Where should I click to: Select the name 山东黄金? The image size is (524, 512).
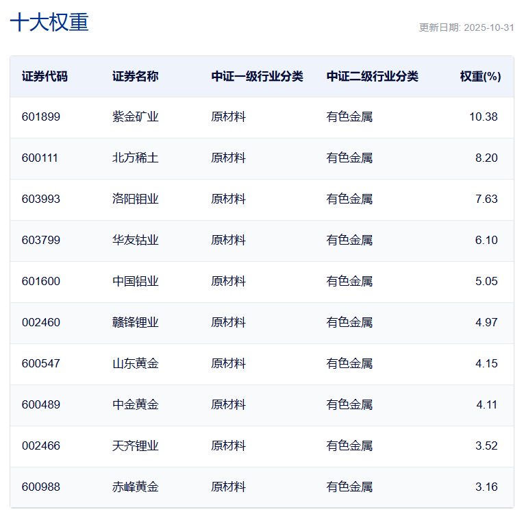(x=136, y=363)
